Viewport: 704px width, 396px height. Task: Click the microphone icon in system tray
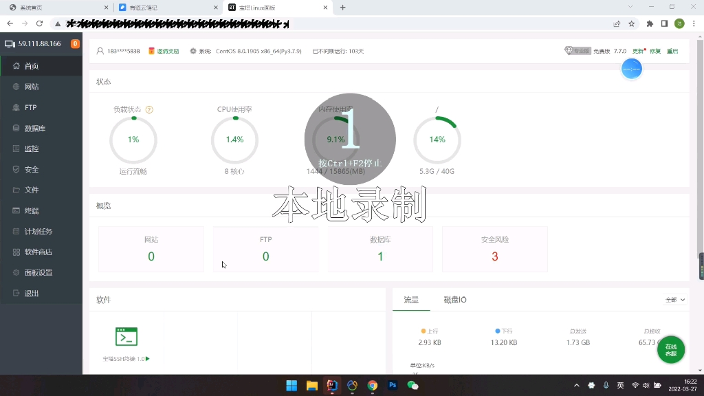point(606,386)
